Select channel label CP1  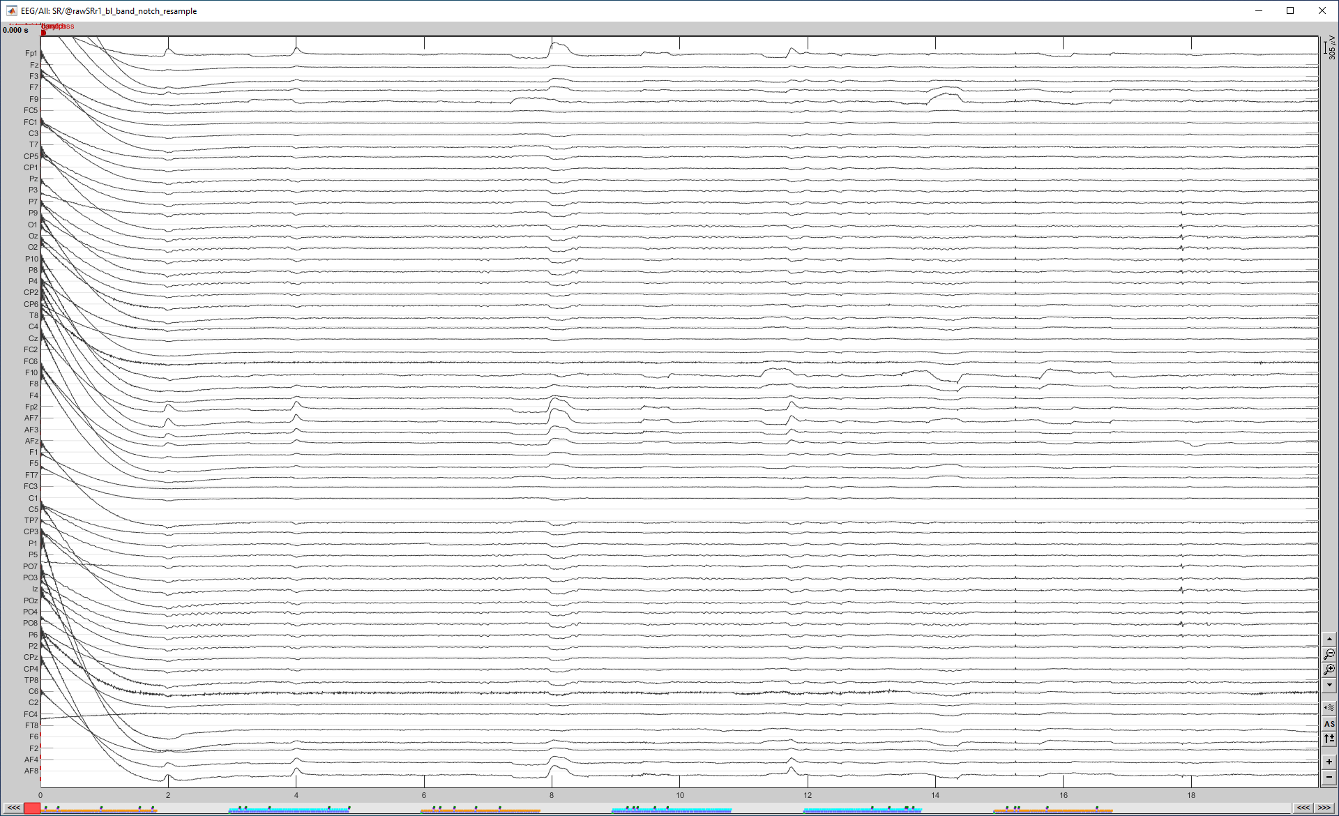31,167
